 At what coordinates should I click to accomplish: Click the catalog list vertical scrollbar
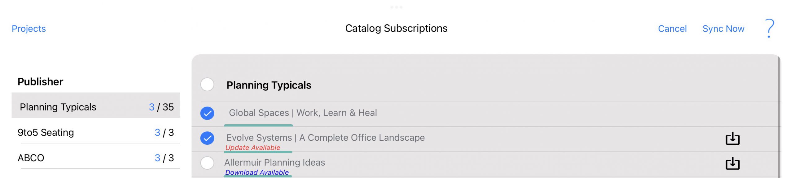pyautogui.click(x=779, y=117)
